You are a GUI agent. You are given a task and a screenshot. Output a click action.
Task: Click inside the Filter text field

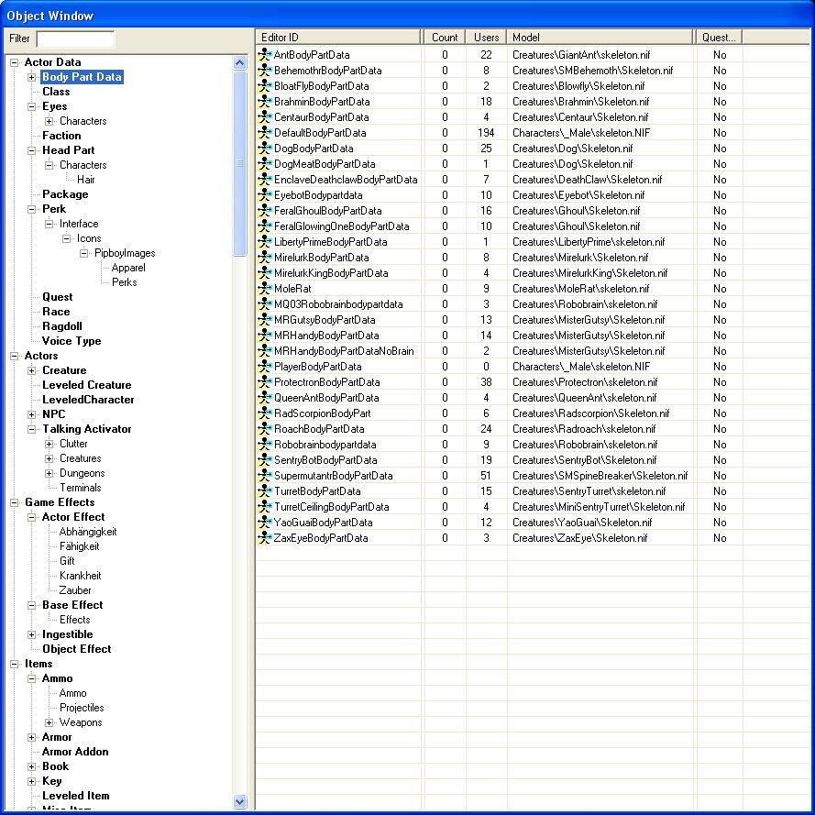[x=76, y=39]
